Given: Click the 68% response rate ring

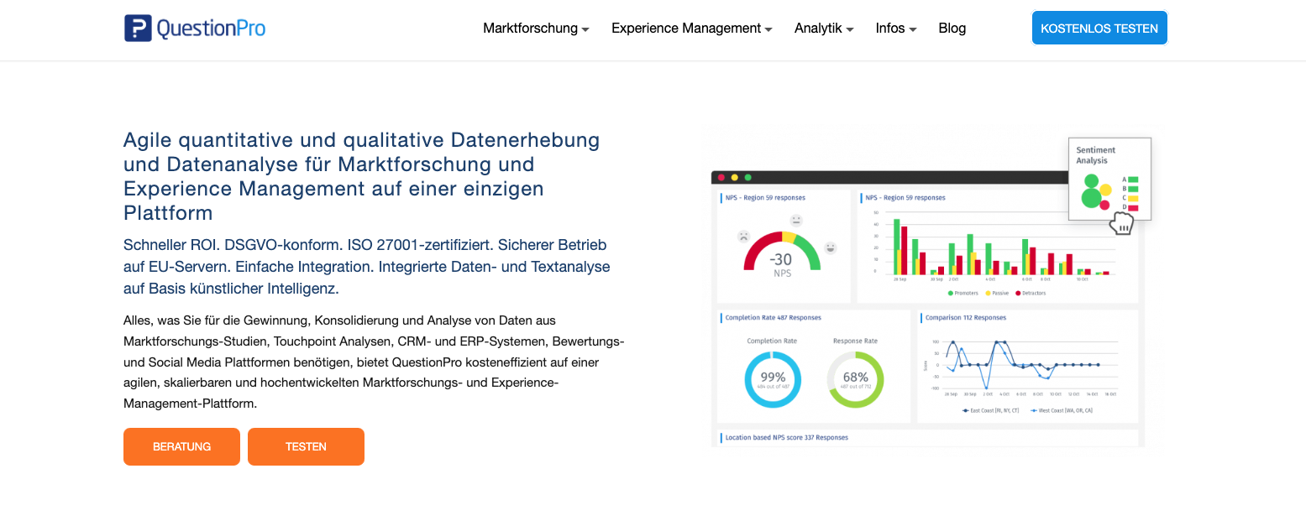Looking at the screenshot, I should pyautogui.click(x=855, y=379).
